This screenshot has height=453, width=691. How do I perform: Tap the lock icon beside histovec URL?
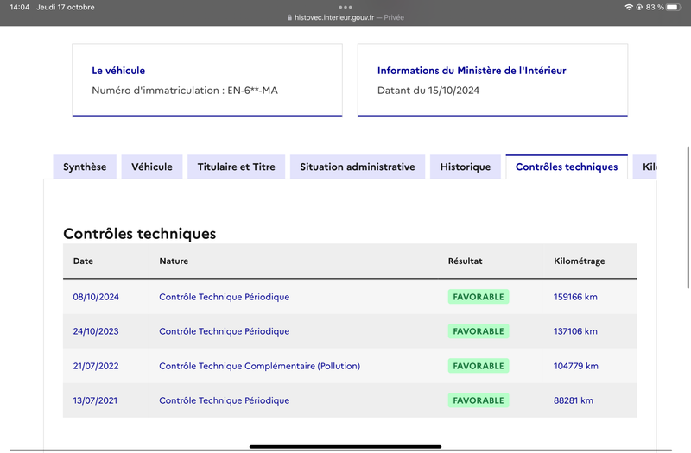tap(289, 17)
